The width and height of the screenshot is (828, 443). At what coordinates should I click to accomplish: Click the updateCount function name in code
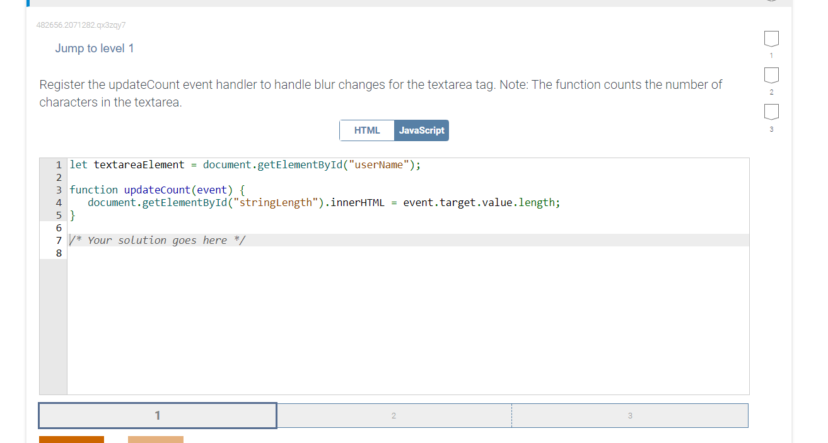point(156,190)
